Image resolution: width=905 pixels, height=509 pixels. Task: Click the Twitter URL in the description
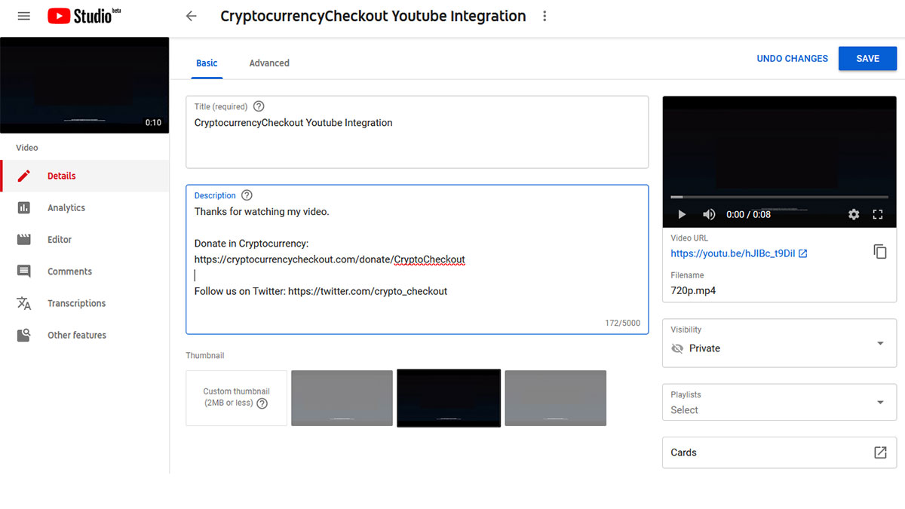pos(367,291)
